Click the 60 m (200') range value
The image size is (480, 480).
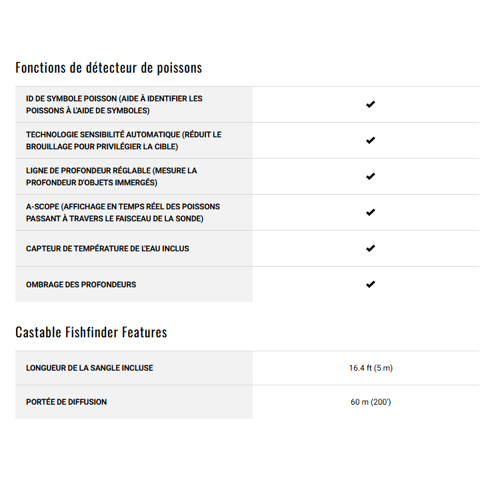tap(371, 402)
